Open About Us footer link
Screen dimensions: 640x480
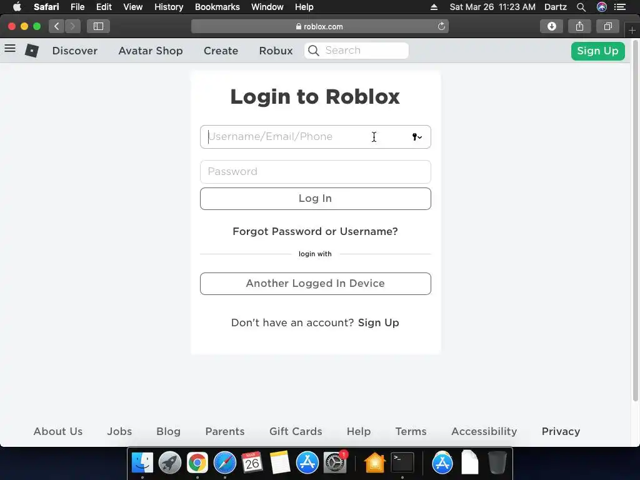click(x=58, y=431)
